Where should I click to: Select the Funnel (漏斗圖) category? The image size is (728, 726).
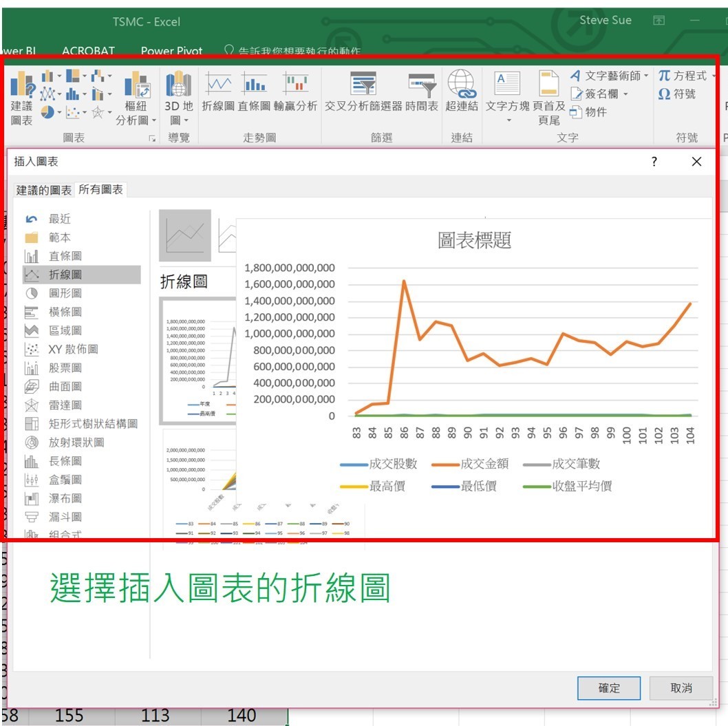pyautogui.click(x=81, y=517)
